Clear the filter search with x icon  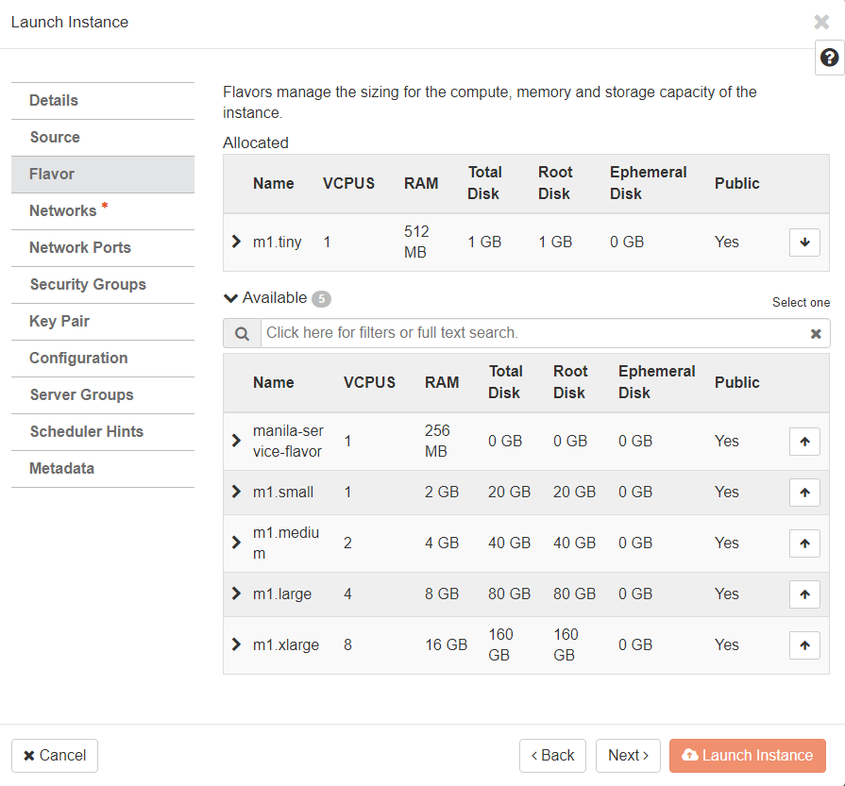coord(816,334)
